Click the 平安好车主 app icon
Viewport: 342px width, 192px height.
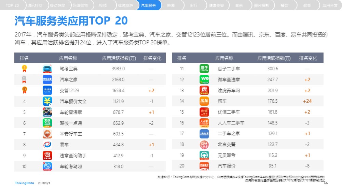[47, 134]
